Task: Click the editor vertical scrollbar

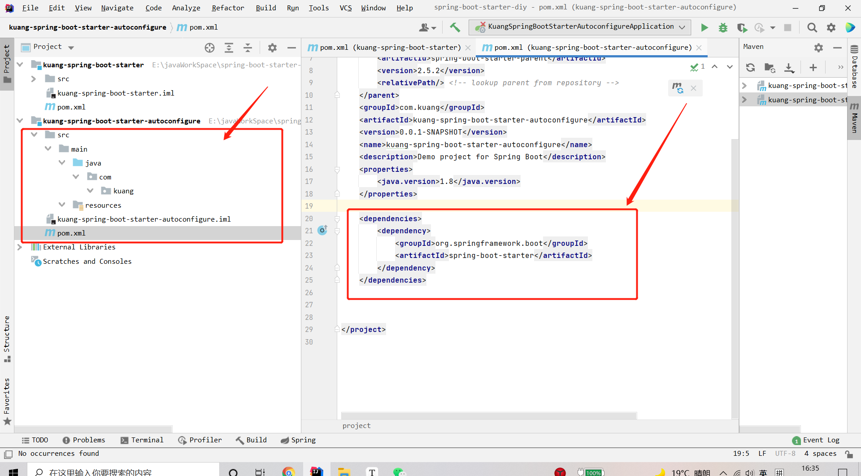Action: tap(735, 278)
